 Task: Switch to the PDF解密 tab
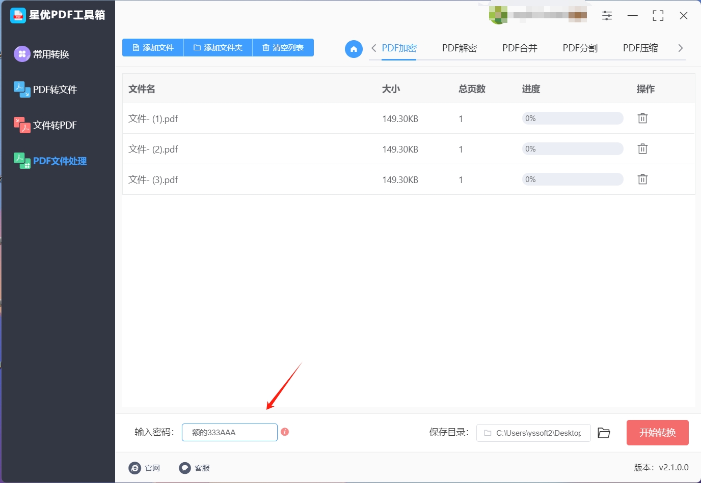coord(460,48)
